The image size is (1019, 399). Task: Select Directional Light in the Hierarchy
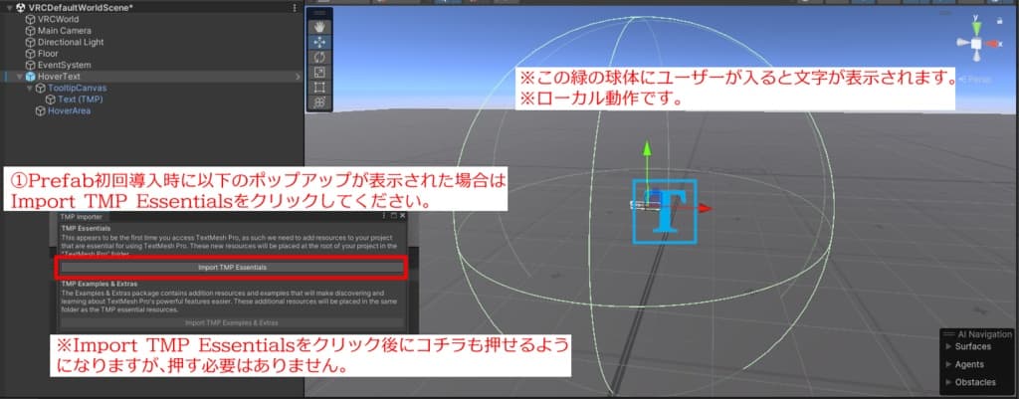pos(71,42)
